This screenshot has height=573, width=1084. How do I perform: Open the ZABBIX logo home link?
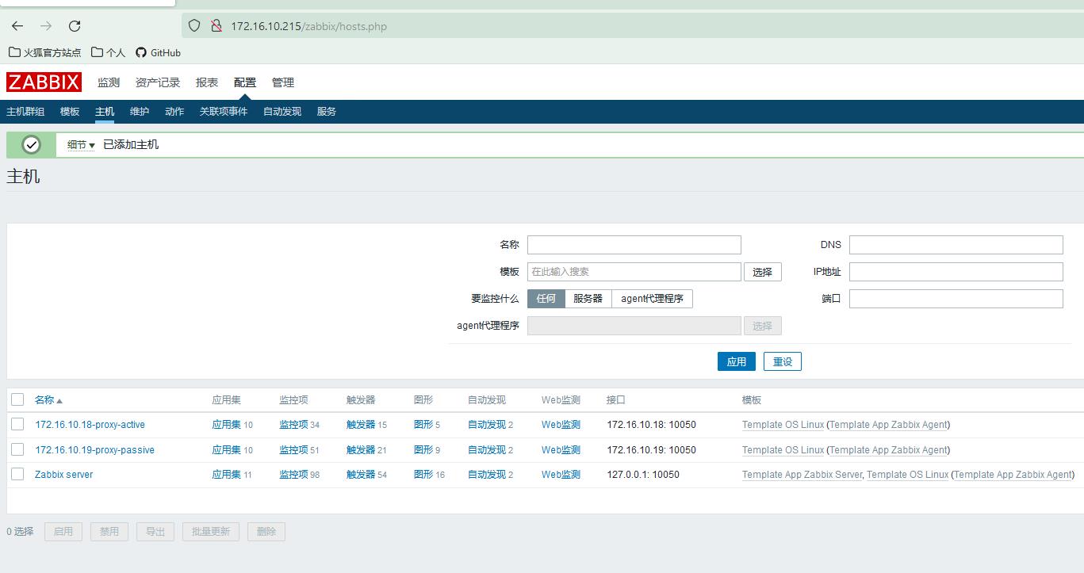[x=44, y=82]
